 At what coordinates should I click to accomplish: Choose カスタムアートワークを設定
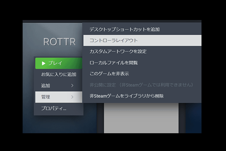(x=142, y=52)
